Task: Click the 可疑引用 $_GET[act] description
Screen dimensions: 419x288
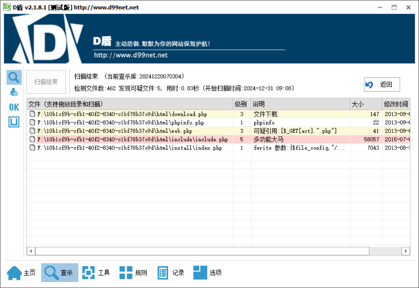Action: point(295,131)
